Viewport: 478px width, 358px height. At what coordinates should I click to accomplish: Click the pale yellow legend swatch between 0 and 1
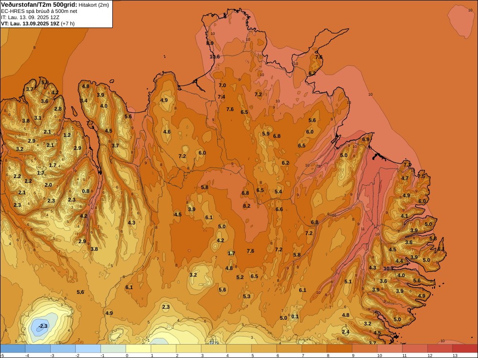coord(139,348)
